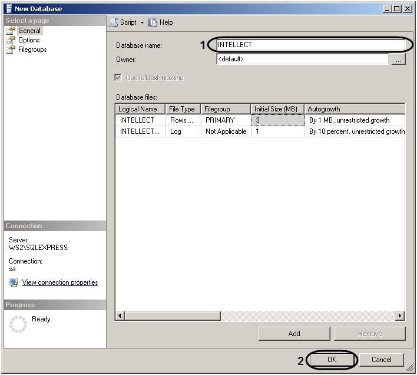The height and width of the screenshot is (375, 417).
Task: Open the Filegroups page
Action: pos(32,50)
